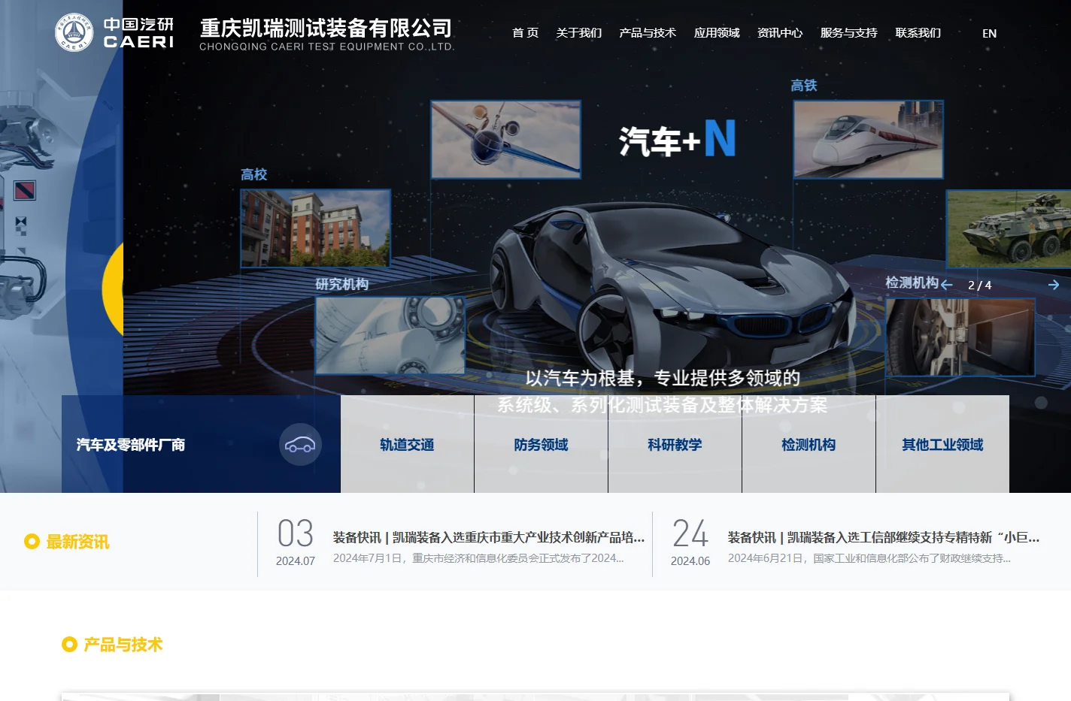Open 应用领域 navigation item
Image resolution: width=1071 pixels, height=701 pixels.
click(x=717, y=33)
